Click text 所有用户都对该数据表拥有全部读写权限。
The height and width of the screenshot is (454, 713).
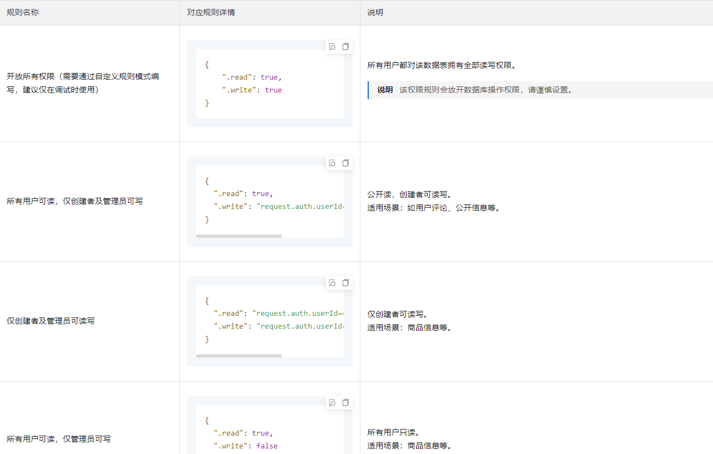(x=442, y=65)
